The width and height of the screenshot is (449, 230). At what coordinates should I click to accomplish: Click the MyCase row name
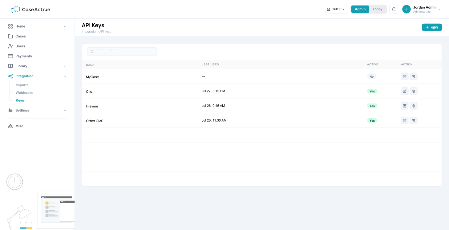tap(92, 77)
